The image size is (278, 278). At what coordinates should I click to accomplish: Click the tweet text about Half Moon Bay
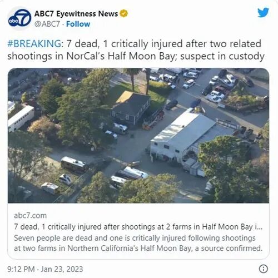tap(136, 50)
